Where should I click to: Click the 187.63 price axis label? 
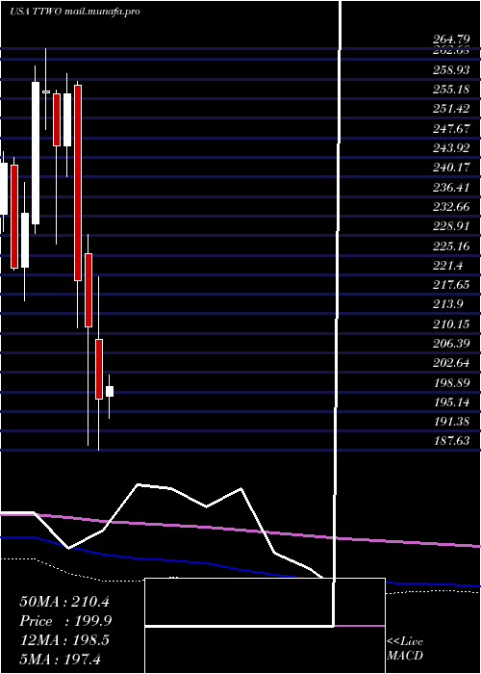tap(451, 441)
